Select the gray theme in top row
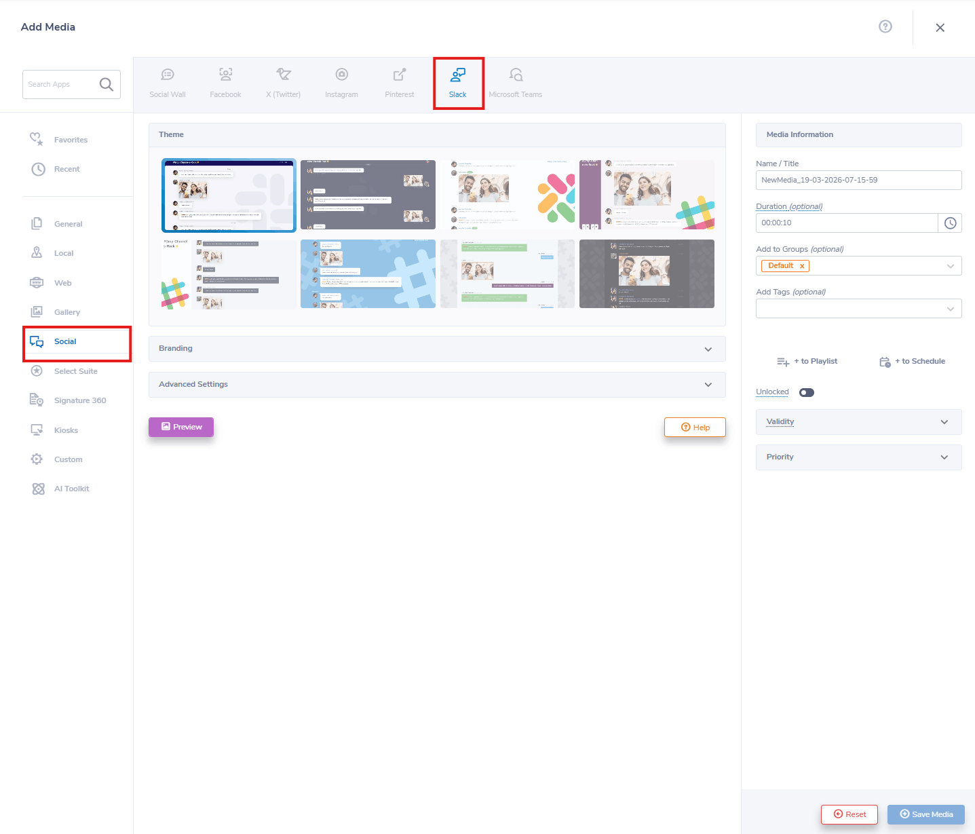 (368, 195)
